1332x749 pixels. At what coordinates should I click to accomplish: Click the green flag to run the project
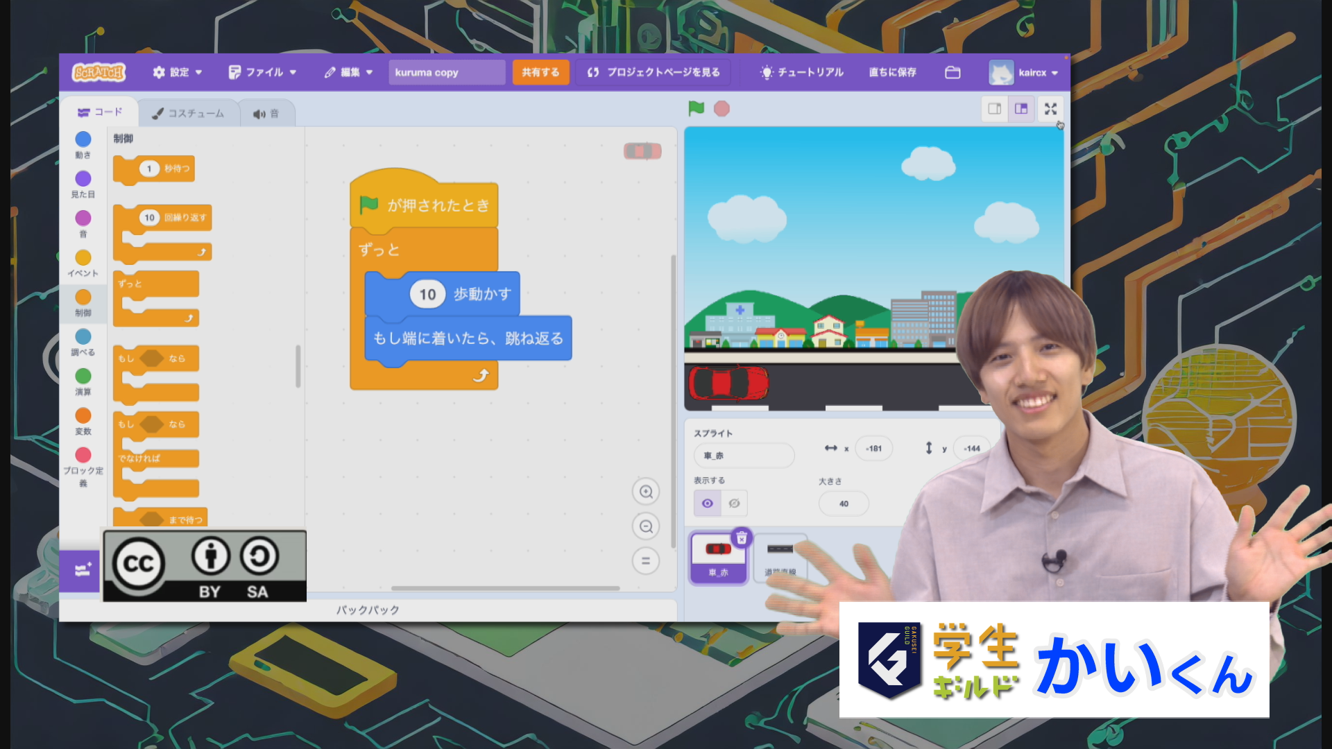pos(696,108)
